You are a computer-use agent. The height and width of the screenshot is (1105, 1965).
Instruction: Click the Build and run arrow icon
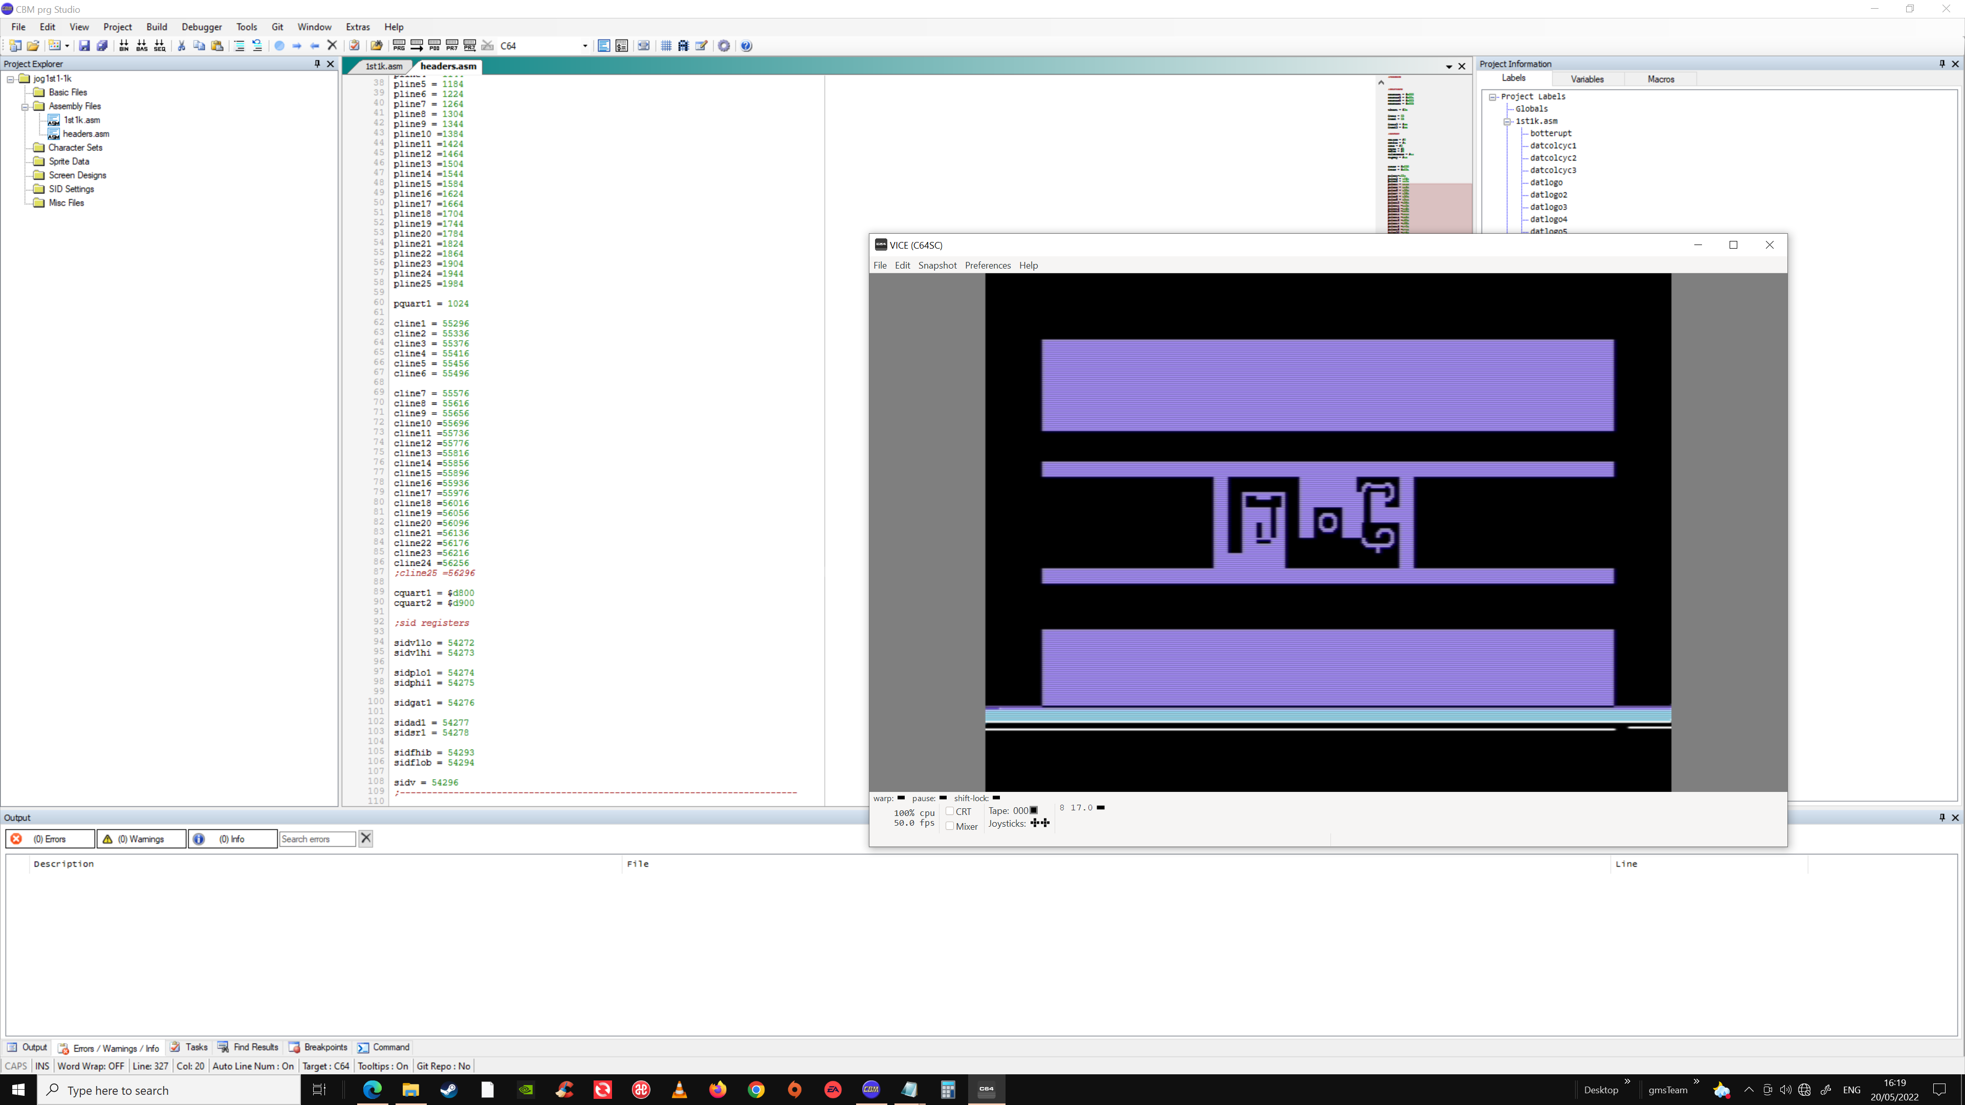coord(417,46)
